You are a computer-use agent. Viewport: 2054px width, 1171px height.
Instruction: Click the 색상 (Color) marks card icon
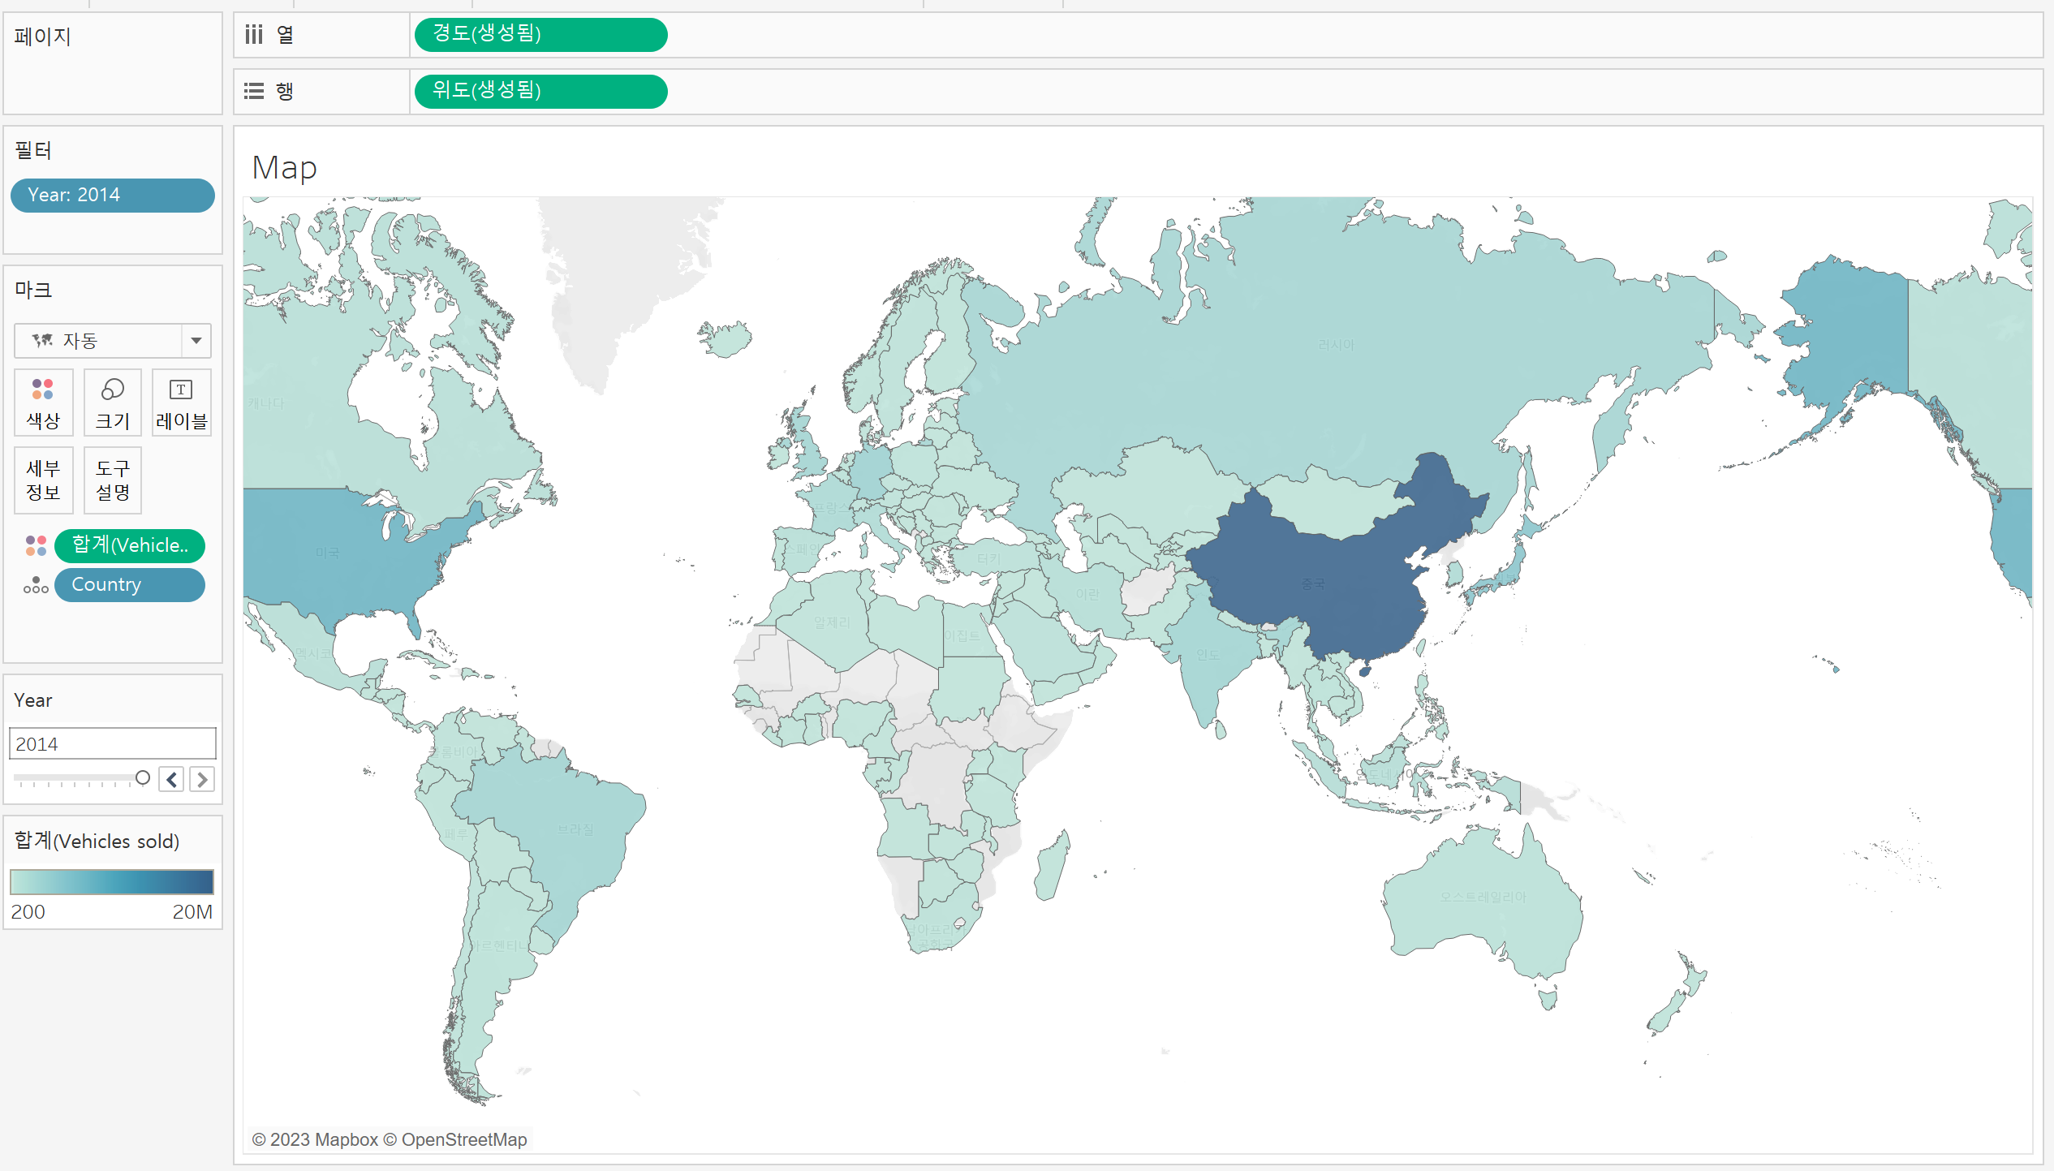[43, 403]
